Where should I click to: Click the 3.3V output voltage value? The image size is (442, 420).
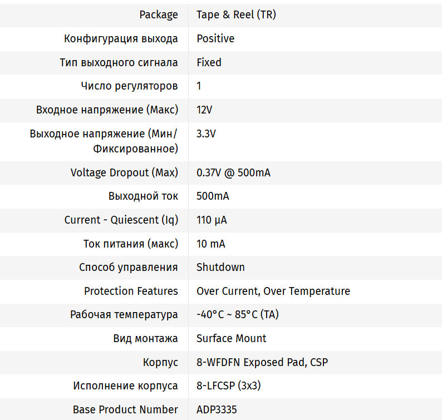click(206, 134)
